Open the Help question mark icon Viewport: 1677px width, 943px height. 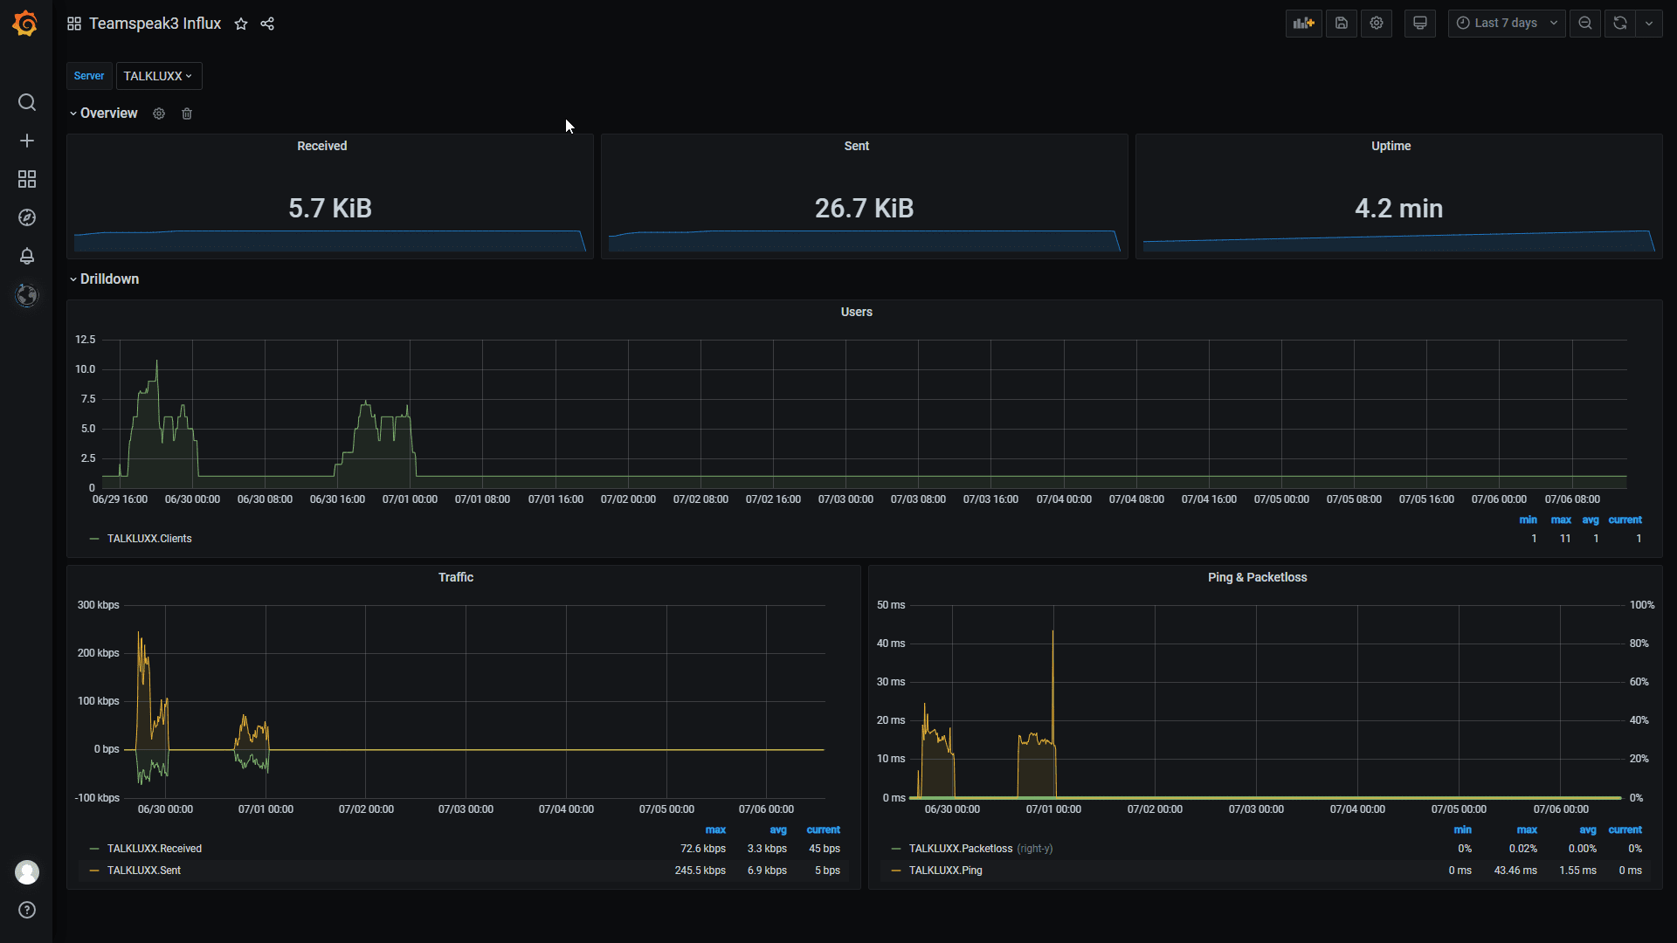(x=27, y=910)
